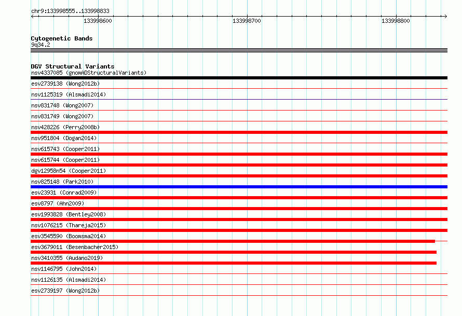Click the red bar under esv3679011

pos(234,252)
